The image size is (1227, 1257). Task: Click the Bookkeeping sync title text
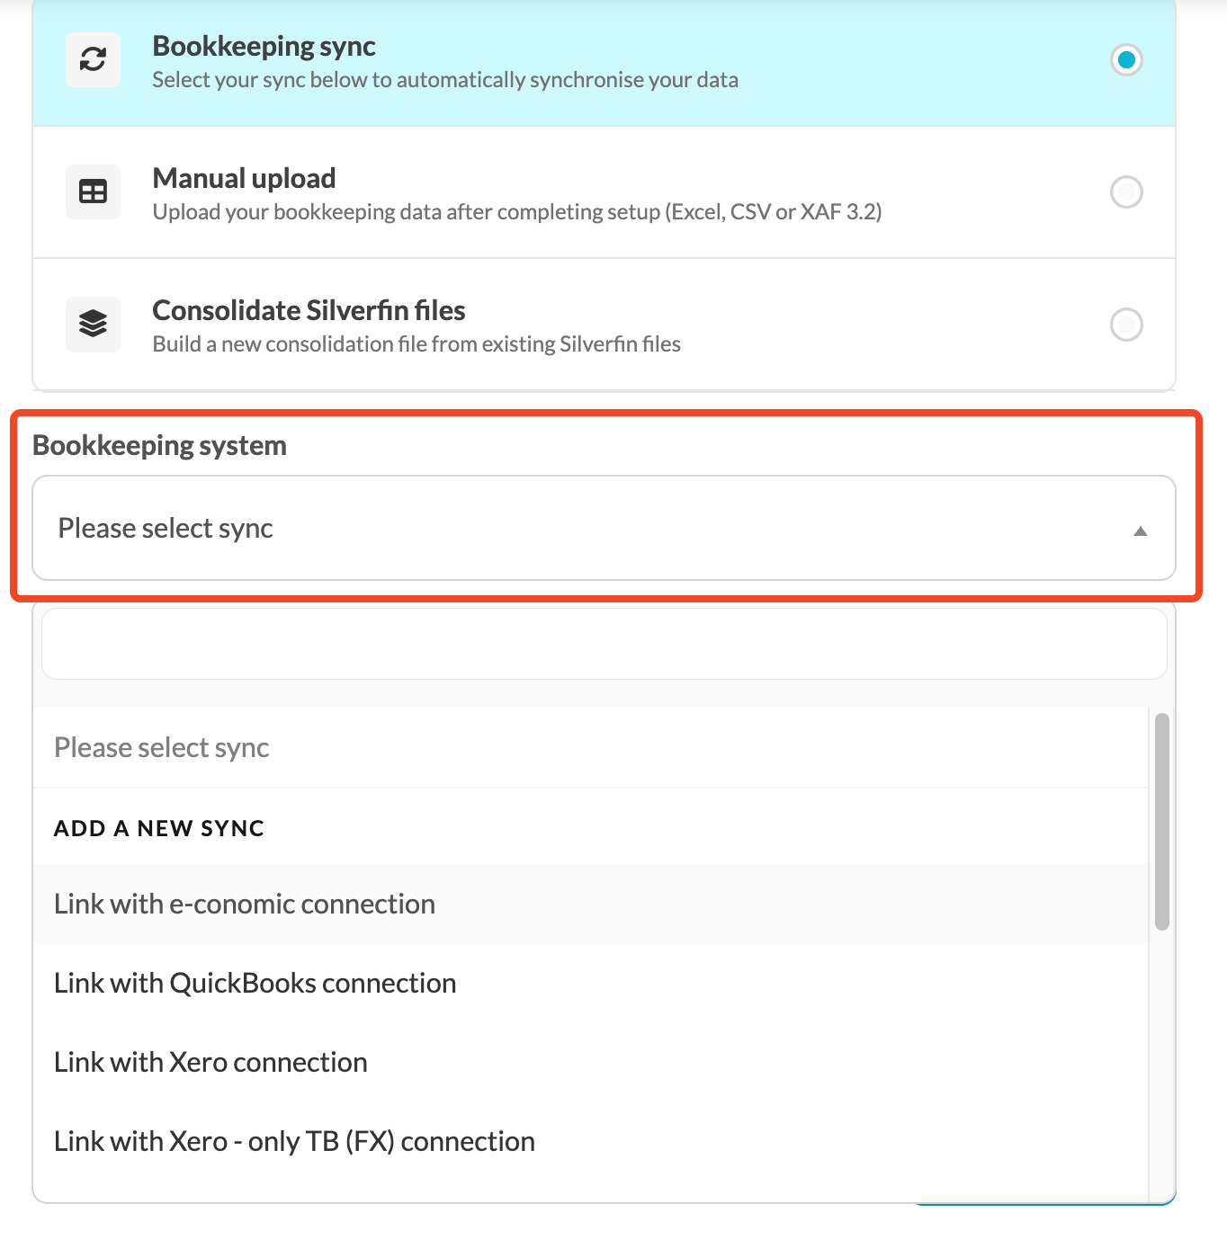pos(264,46)
